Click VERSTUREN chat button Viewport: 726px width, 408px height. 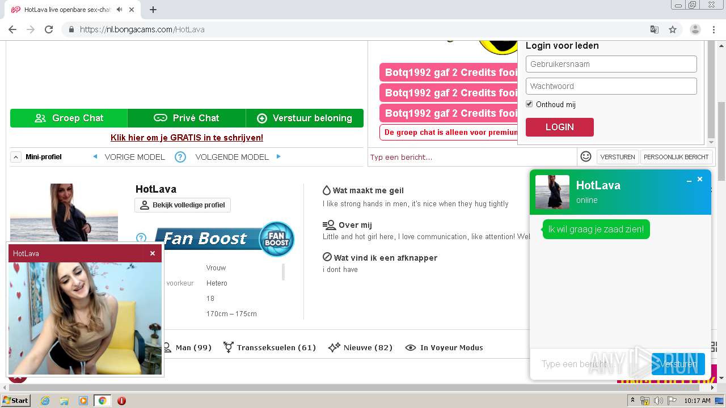[618, 157]
